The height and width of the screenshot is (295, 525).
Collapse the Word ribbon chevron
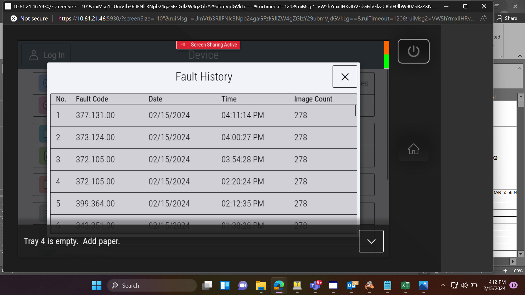pos(520,56)
